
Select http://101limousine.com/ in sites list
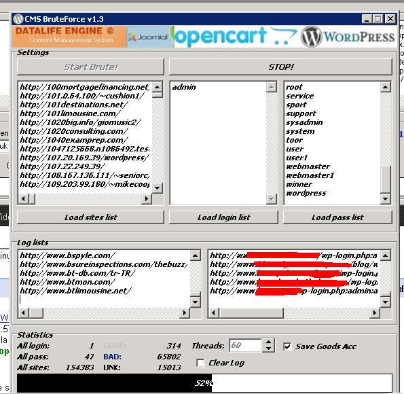tap(70, 113)
